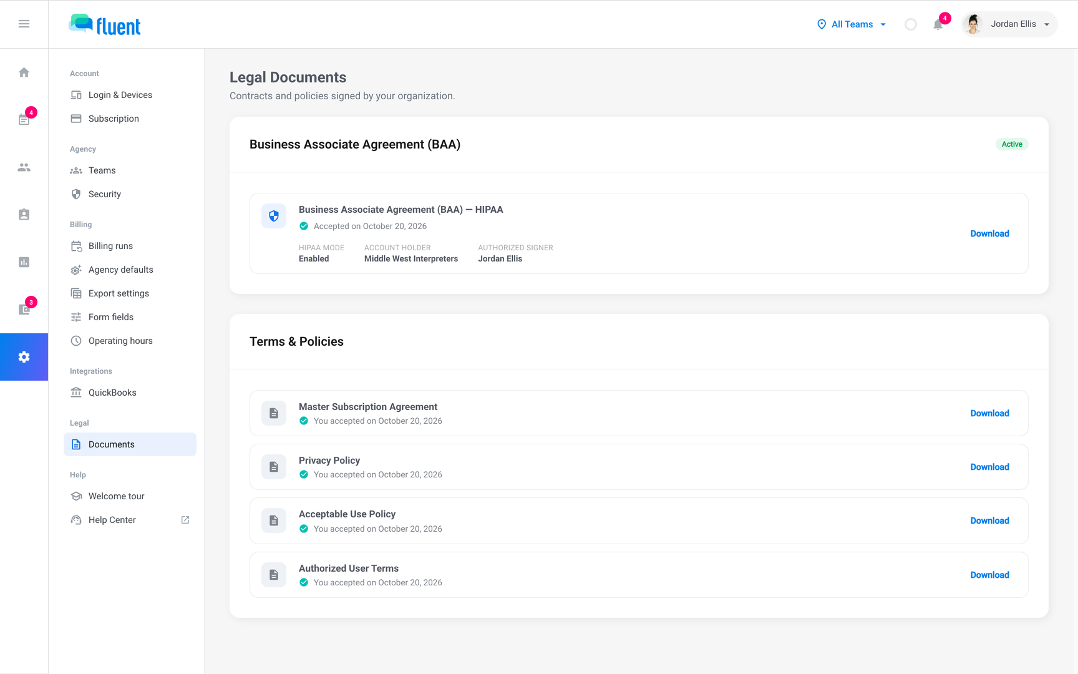Screen dimensions: 1078x674
Task: Download the BAA HIPAA agreement
Action: (989, 233)
